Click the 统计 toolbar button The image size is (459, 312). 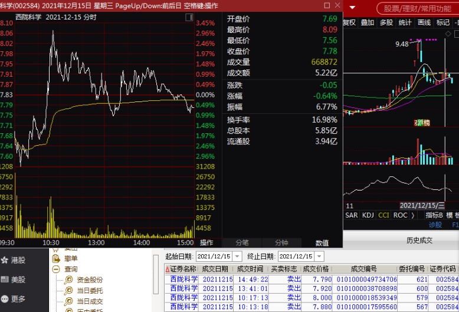405,22
